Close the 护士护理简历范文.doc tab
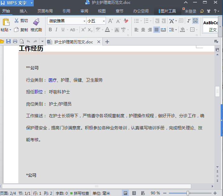The height and width of the screenshot is (196, 223). [99, 42]
